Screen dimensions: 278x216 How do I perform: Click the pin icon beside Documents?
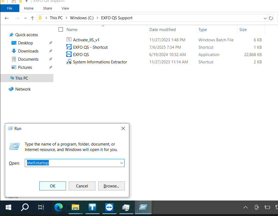coord(50,59)
